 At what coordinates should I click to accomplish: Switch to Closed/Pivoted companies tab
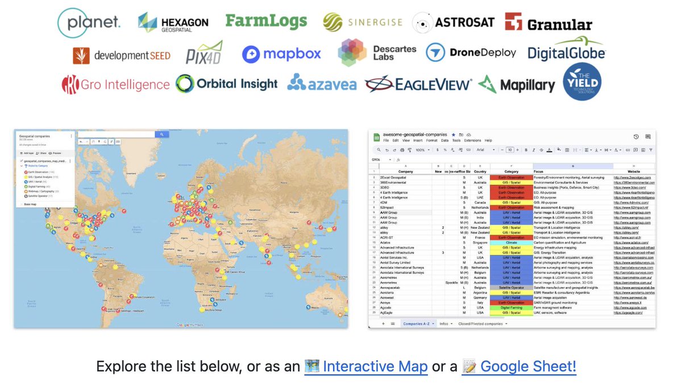coord(480,324)
